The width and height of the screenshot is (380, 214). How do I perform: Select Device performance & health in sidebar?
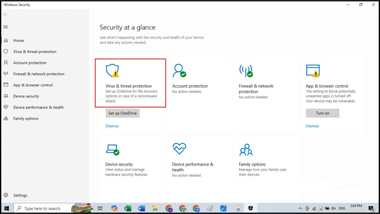tap(38, 107)
